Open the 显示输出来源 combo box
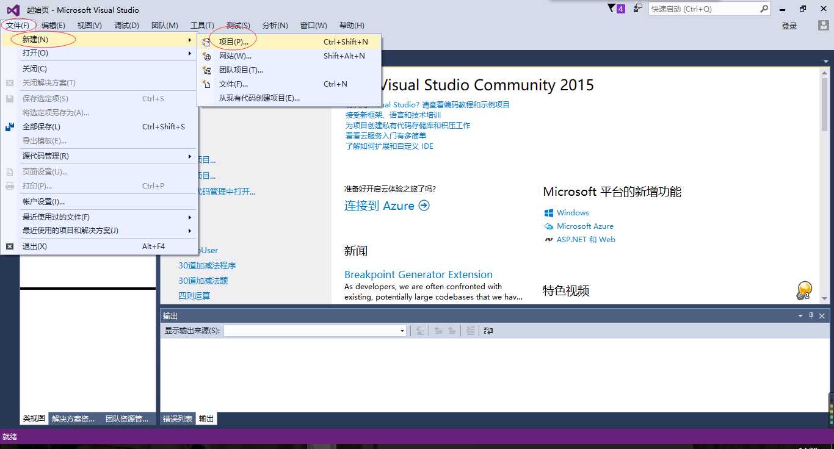The width and height of the screenshot is (834, 449). click(315, 331)
